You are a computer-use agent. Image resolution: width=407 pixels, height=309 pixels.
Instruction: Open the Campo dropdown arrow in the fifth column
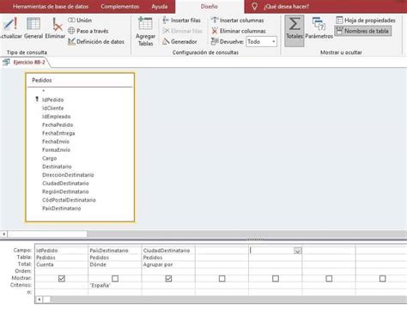pos(298,251)
